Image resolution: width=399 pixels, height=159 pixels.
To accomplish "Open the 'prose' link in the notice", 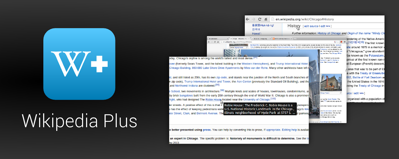I will [x=207, y=130].
